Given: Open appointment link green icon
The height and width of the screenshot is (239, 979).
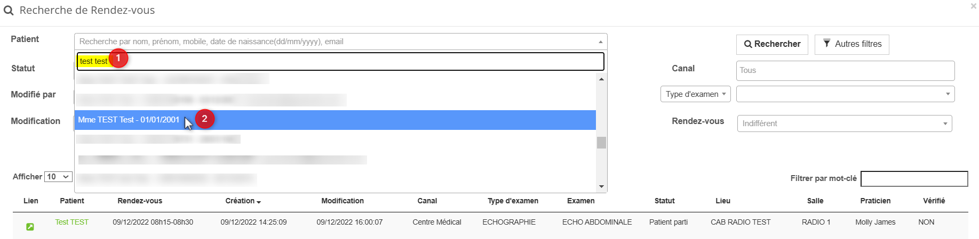Looking at the screenshot, I should [30, 227].
